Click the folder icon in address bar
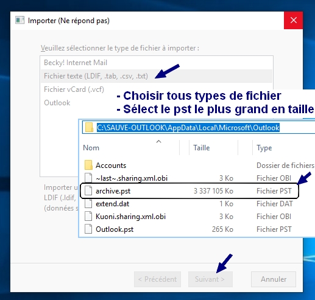 (89, 127)
